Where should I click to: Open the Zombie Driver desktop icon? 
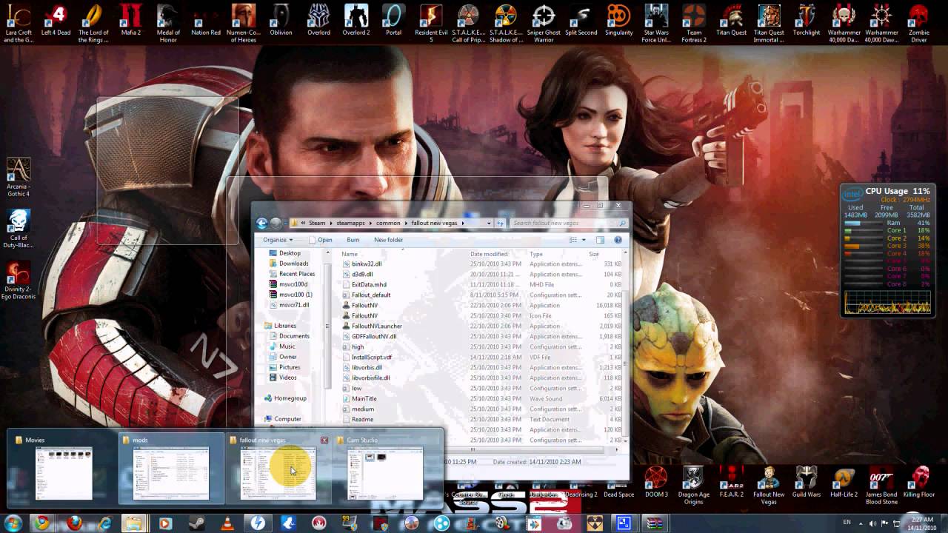tap(918, 23)
